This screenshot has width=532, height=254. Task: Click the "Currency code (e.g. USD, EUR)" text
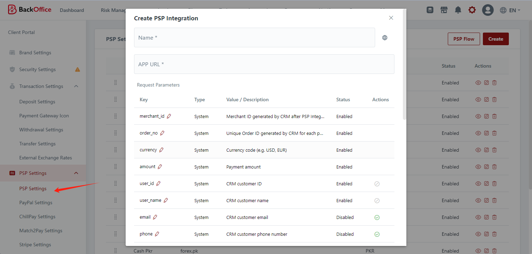point(257,150)
